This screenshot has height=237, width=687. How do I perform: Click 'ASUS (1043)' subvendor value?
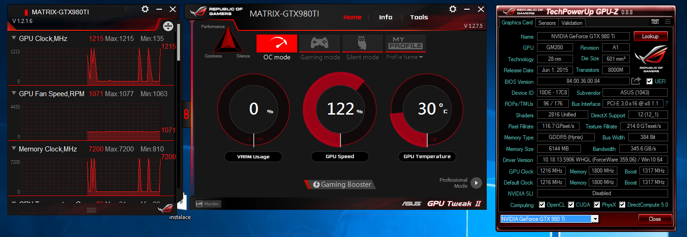pyautogui.click(x=635, y=92)
